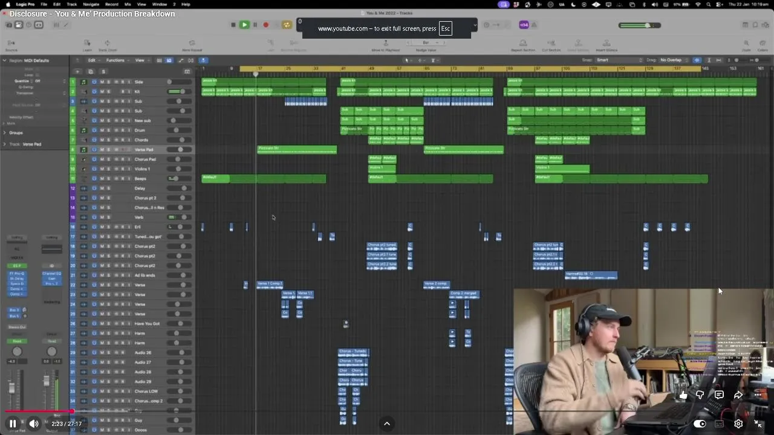
Task: Open the Help menu in menu bar
Action: point(186,4)
